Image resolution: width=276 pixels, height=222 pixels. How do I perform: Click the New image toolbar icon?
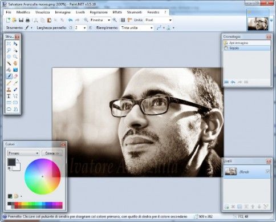(8, 20)
